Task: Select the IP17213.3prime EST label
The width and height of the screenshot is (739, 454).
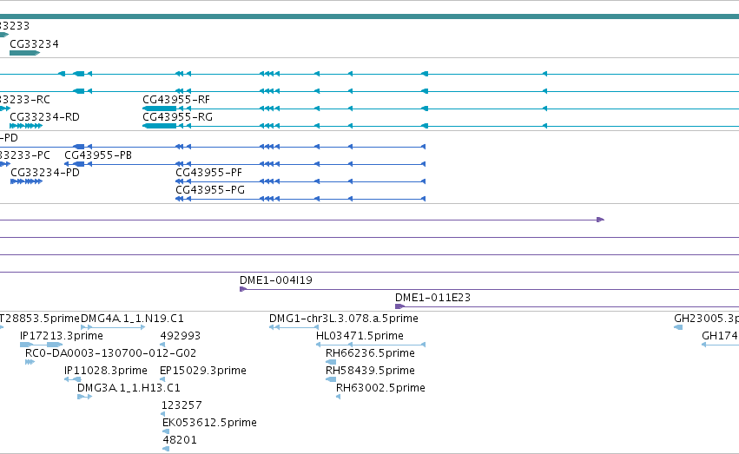Action: tap(62, 336)
